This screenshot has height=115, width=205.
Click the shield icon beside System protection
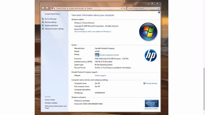[43, 26]
